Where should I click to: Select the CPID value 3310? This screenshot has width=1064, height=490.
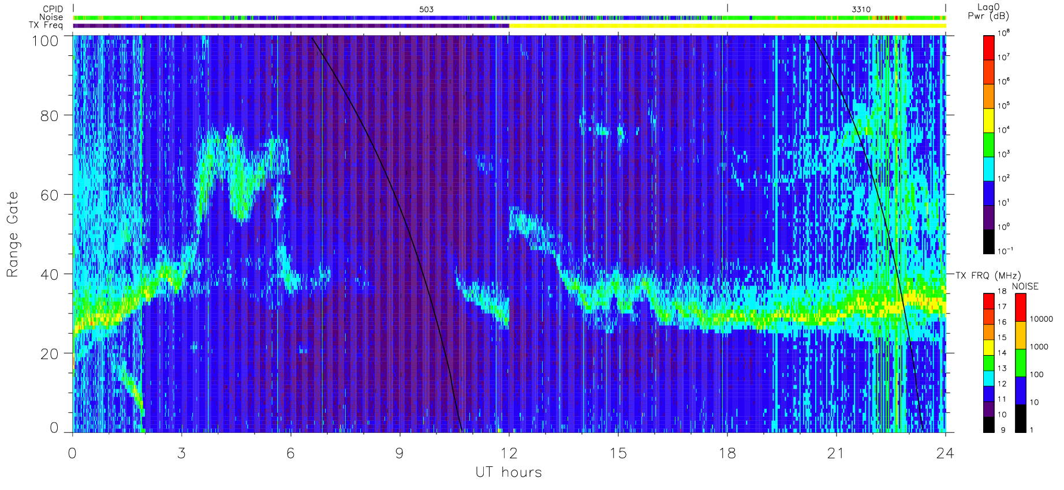[x=861, y=9]
